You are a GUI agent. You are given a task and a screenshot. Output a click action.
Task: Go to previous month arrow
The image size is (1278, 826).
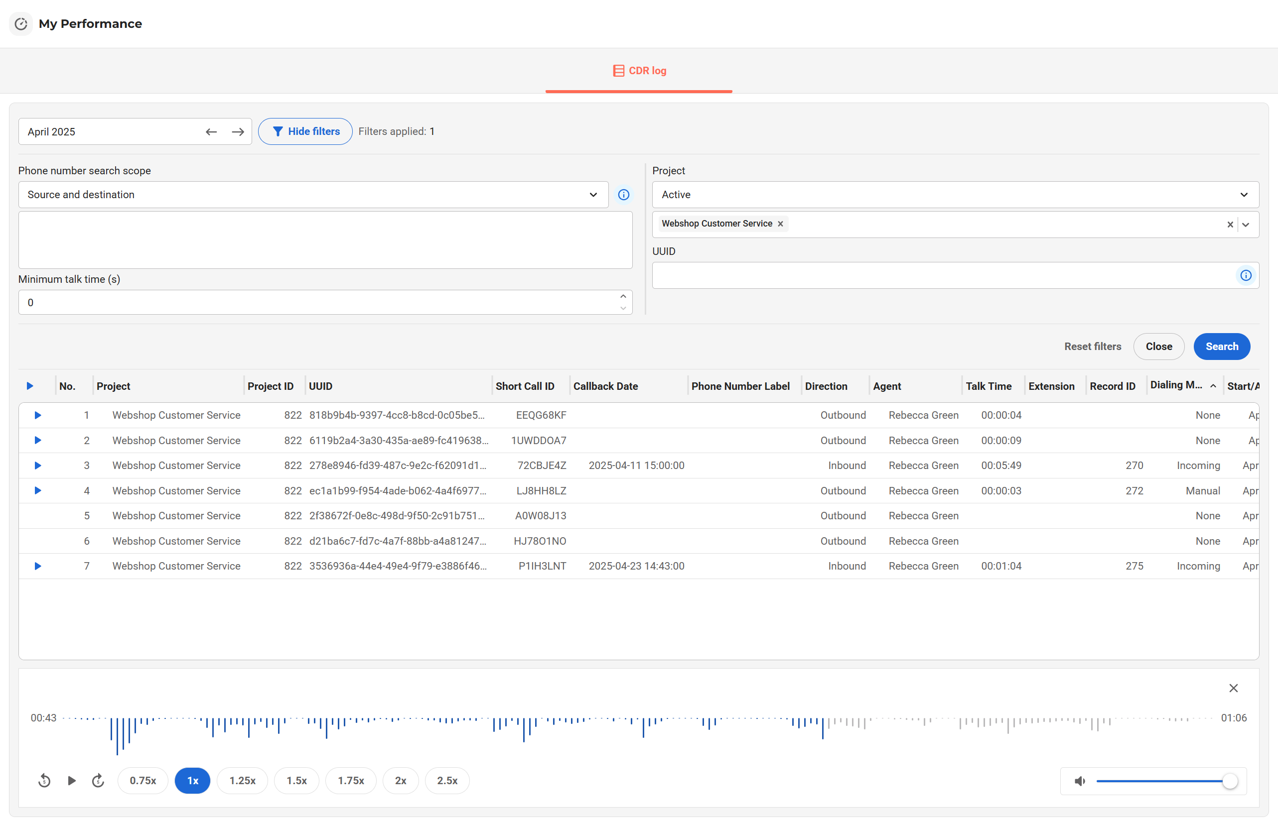click(x=211, y=132)
